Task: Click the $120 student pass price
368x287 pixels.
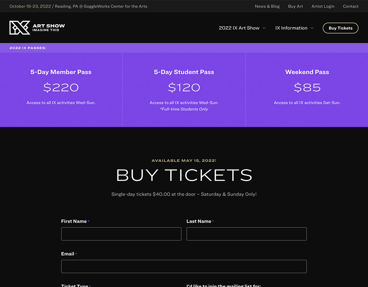Action: pos(184,88)
